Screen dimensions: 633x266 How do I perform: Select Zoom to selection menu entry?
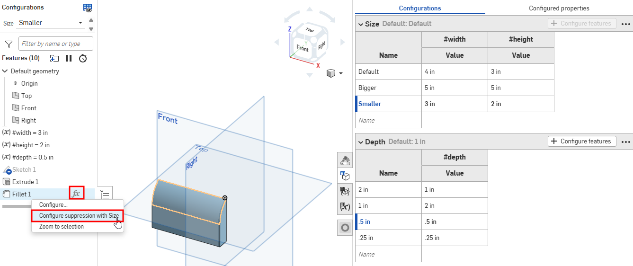pyautogui.click(x=62, y=227)
